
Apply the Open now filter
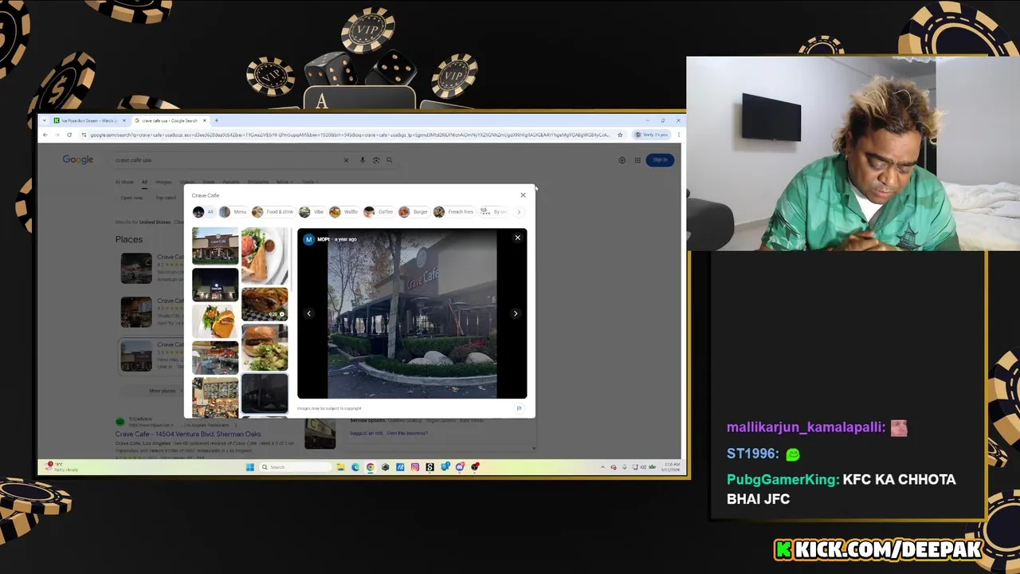(x=131, y=198)
